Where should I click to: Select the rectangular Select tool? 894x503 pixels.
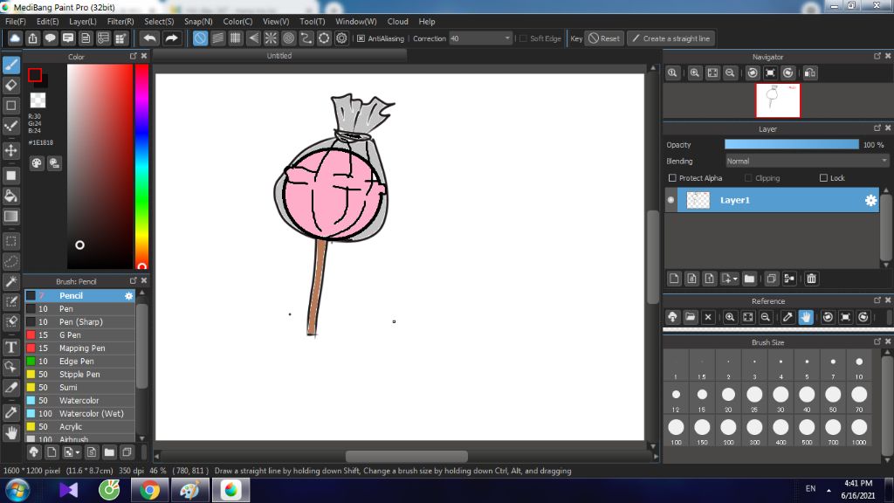10,241
